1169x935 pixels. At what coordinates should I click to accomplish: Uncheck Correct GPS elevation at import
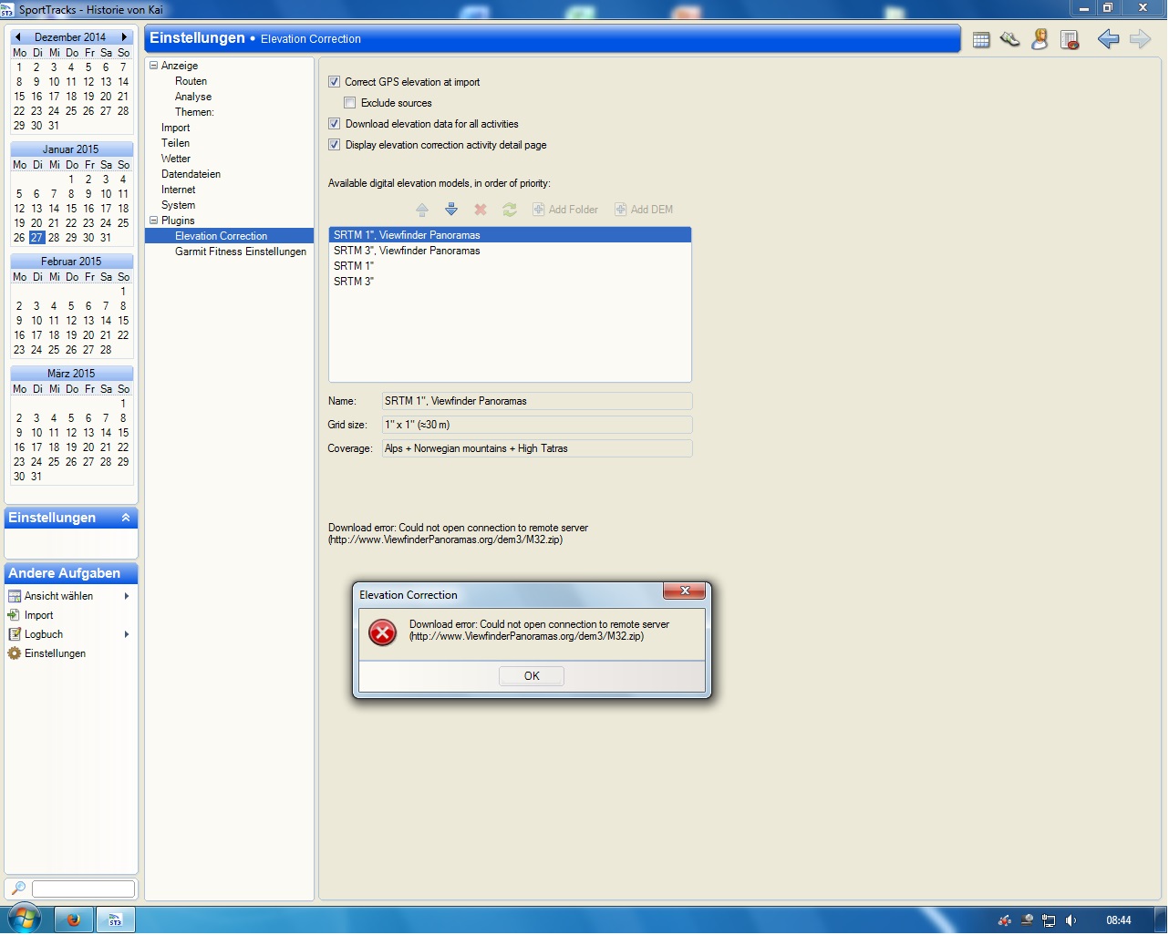(x=335, y=82)
